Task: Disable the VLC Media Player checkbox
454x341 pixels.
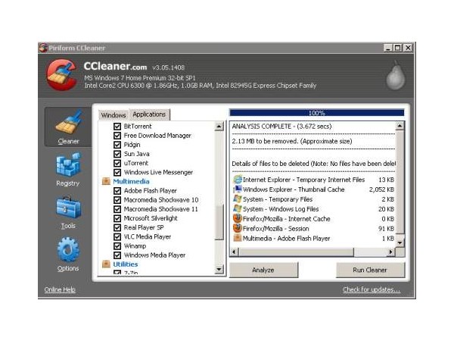Action: [x=117, y=236]
